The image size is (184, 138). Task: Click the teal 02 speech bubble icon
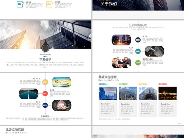pyautogui.click(x=20, y=4)
